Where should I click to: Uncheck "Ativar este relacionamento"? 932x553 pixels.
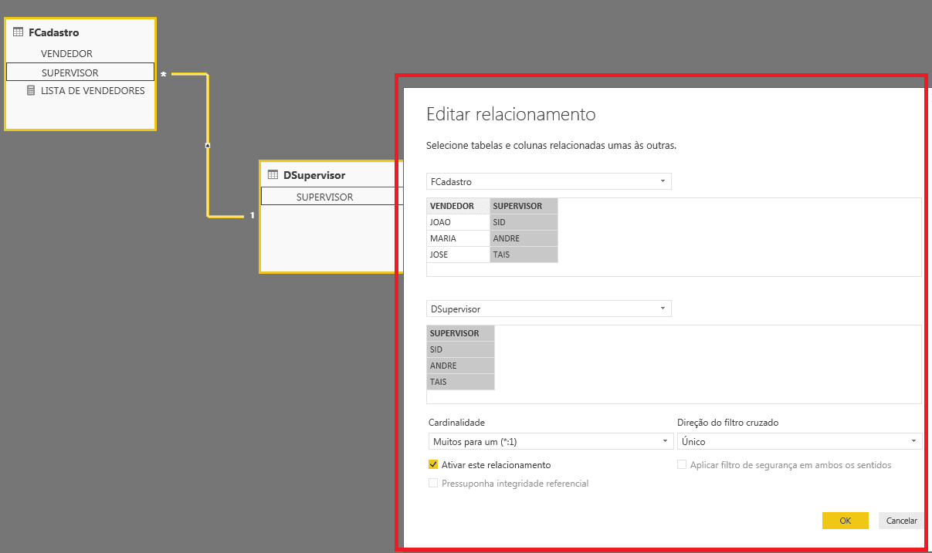(x=433, y=465)
